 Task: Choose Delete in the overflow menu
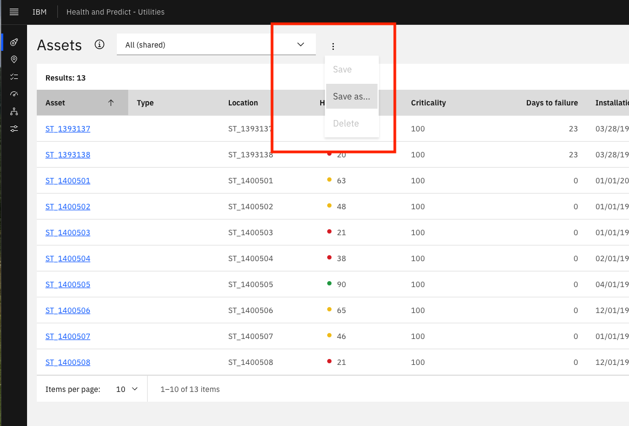tap(352, 124)
